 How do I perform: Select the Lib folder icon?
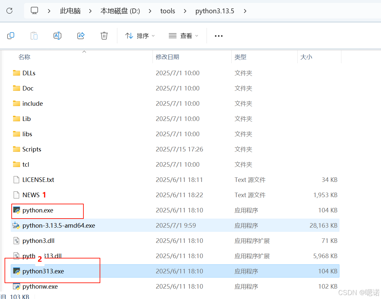(17, 119)
